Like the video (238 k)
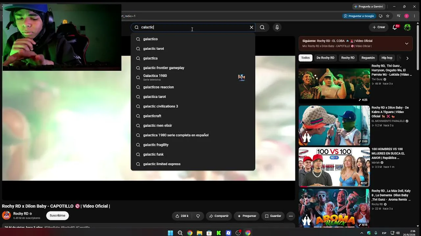The width and height of the screenshot is (421, 236). [x=182, y=216]
